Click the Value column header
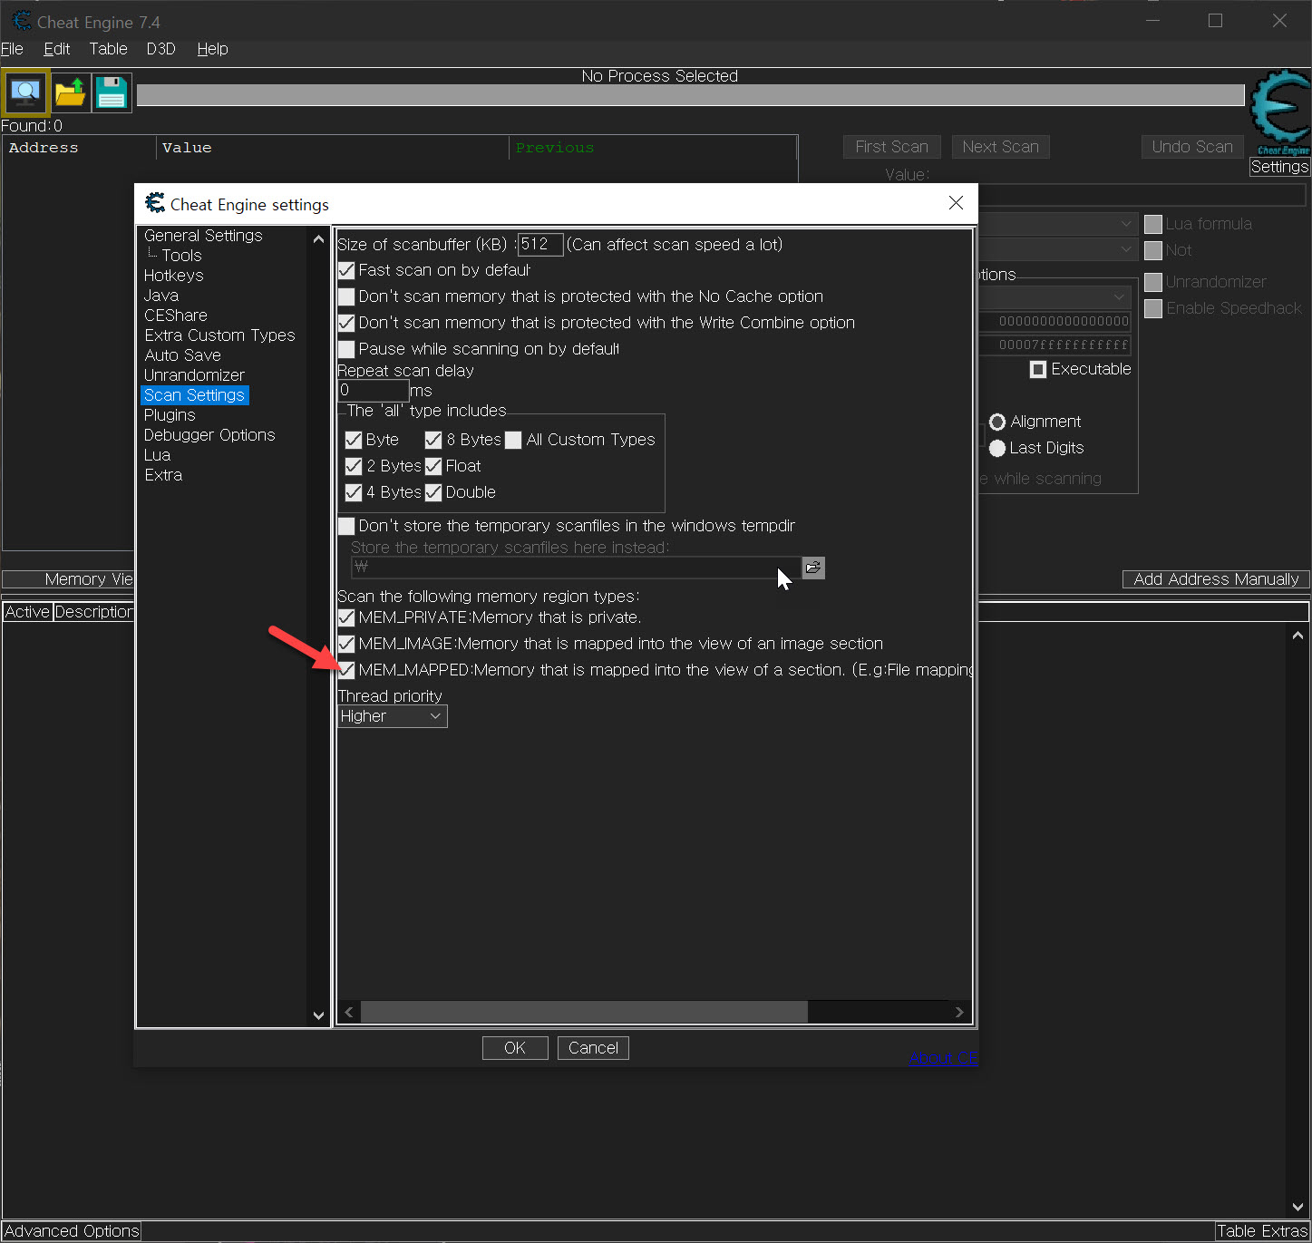 tap(332, 148)
